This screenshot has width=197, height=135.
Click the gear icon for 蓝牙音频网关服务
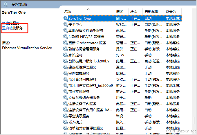[65, 79]
